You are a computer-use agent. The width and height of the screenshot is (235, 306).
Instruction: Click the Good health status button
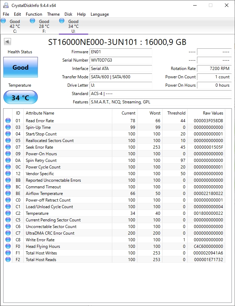pos(21,68)
